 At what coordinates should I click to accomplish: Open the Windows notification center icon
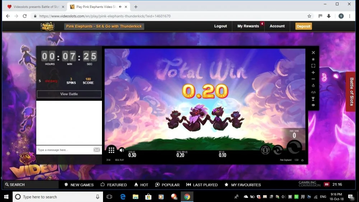tap(351, 197)
